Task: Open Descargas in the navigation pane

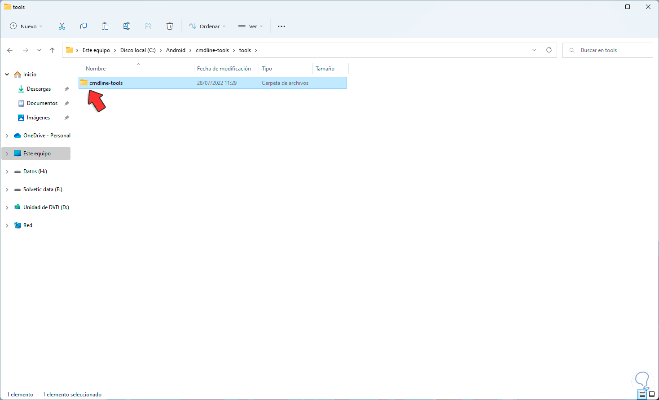Action: click(x=39, y=89)
